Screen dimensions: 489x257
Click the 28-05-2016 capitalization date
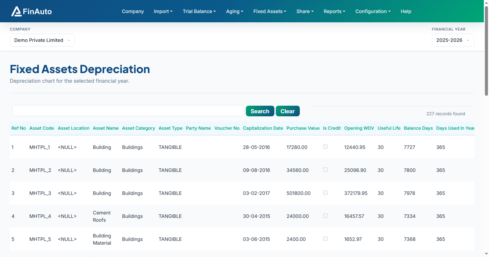click(x=257, y=147)
